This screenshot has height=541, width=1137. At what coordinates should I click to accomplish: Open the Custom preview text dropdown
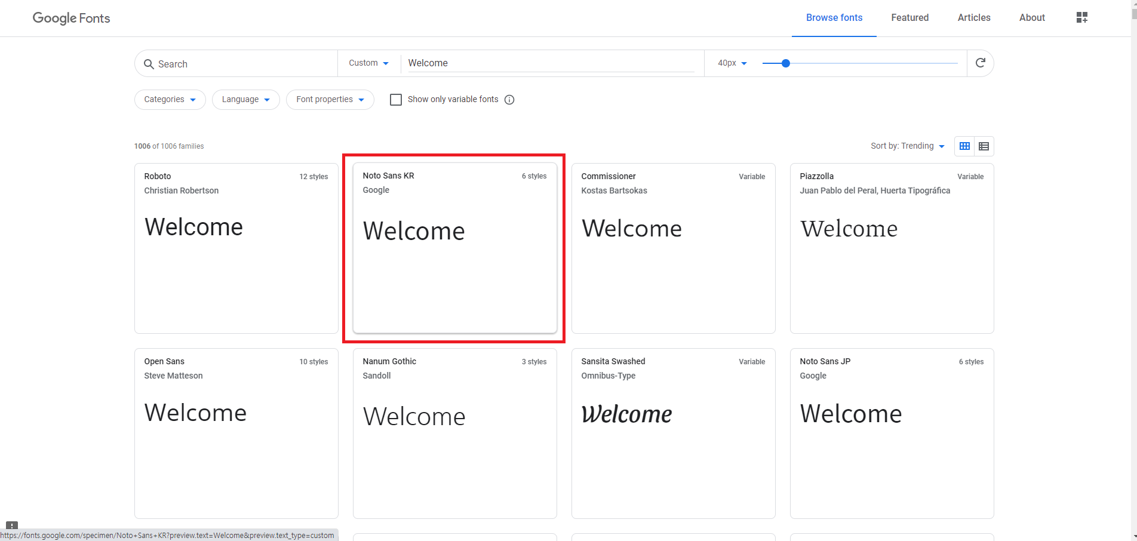[x=368, y=63]
